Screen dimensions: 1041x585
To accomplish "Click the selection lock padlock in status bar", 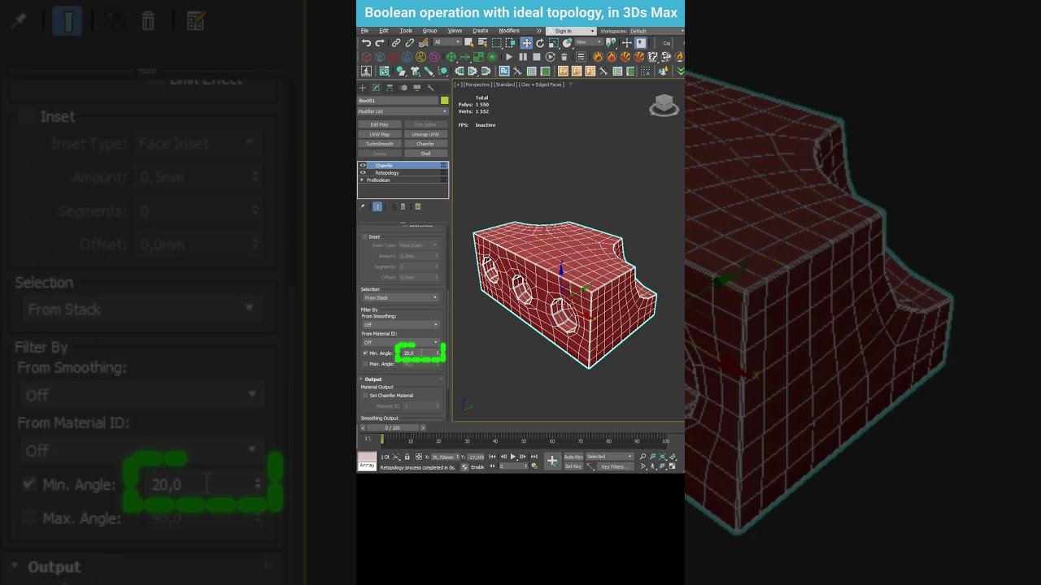I will pos(407,457).
